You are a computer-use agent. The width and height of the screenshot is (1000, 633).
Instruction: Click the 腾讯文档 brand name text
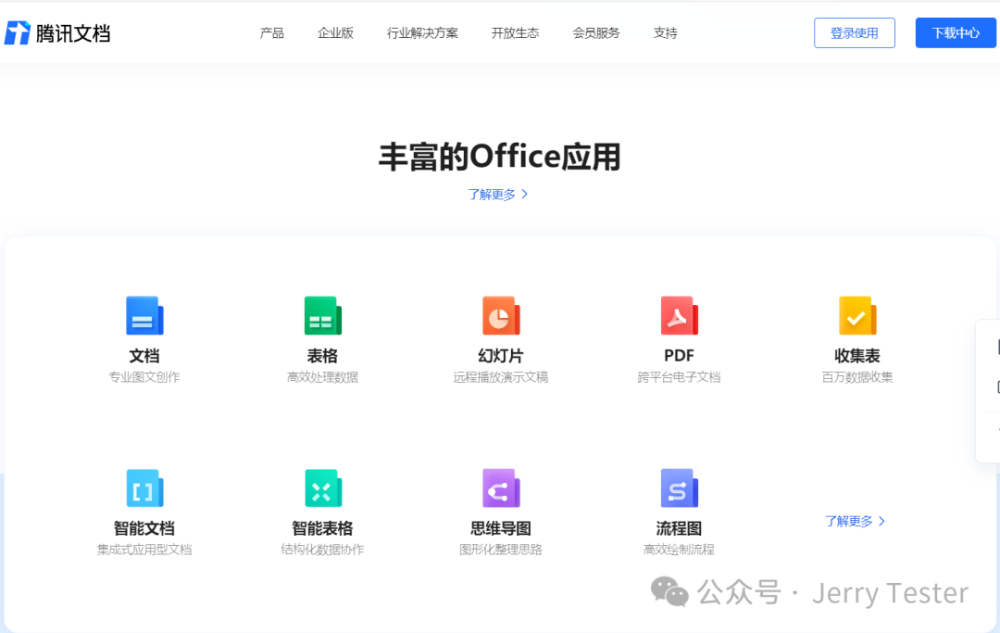point(73,33)
